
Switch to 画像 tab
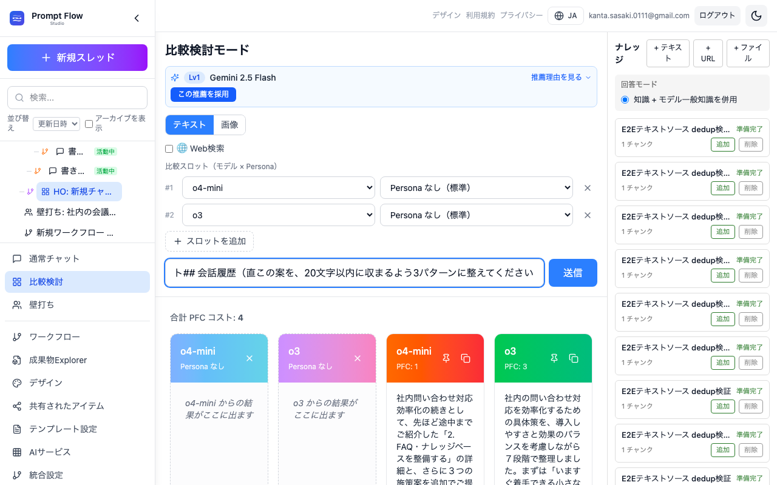[x=229, y=125]
